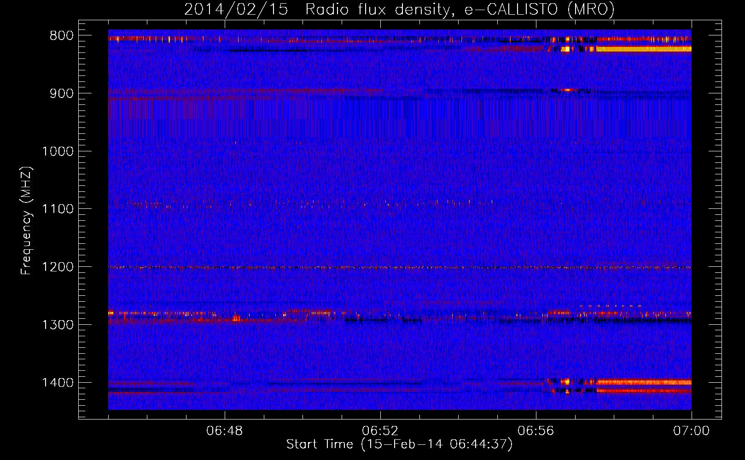This screenshot has height=460, width=745.
Task: Click the 900 frequency axis label
Action: tap(61, 93)
